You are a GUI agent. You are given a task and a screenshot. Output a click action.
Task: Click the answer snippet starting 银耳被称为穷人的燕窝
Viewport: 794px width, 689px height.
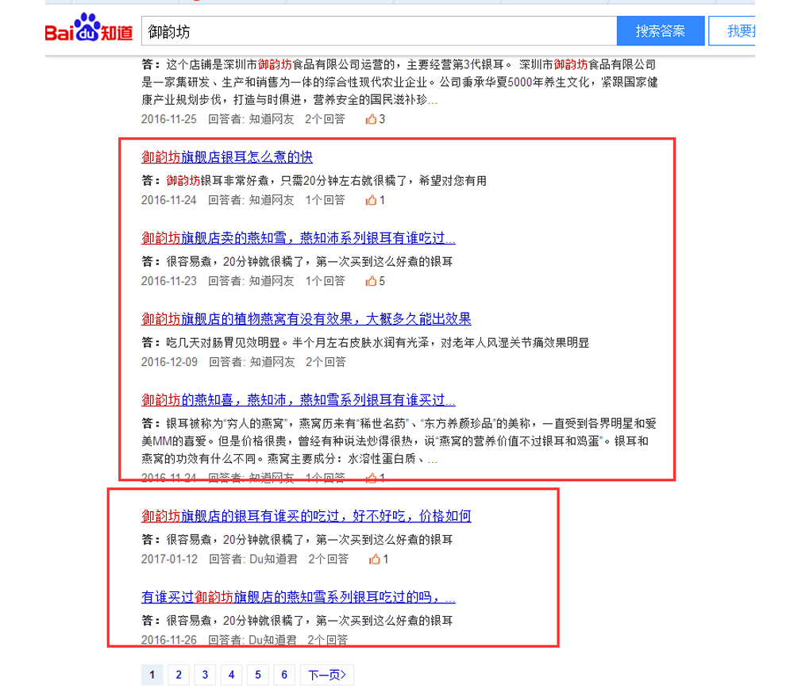399,441
